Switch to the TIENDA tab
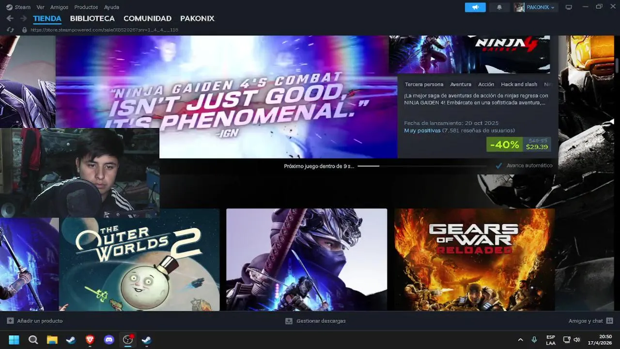This screenshot has height=349, width=620. [x=47, y=18]
